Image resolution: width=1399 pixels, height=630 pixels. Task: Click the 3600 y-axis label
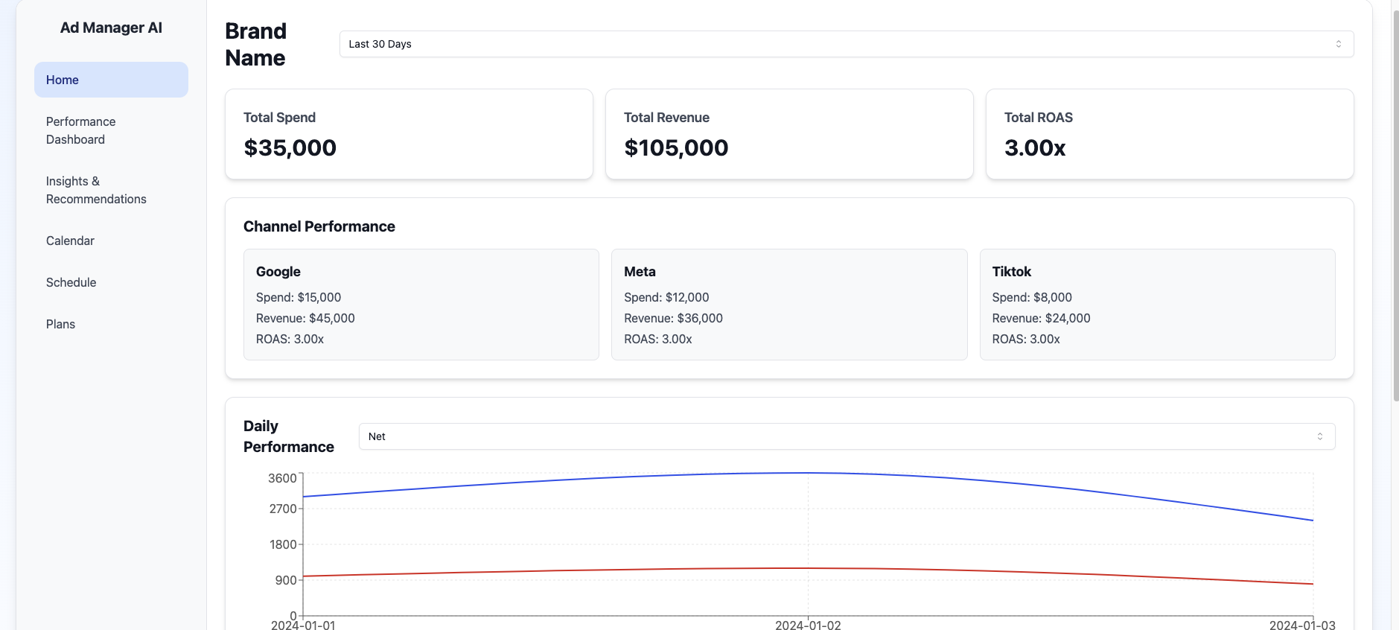(282, 478)
